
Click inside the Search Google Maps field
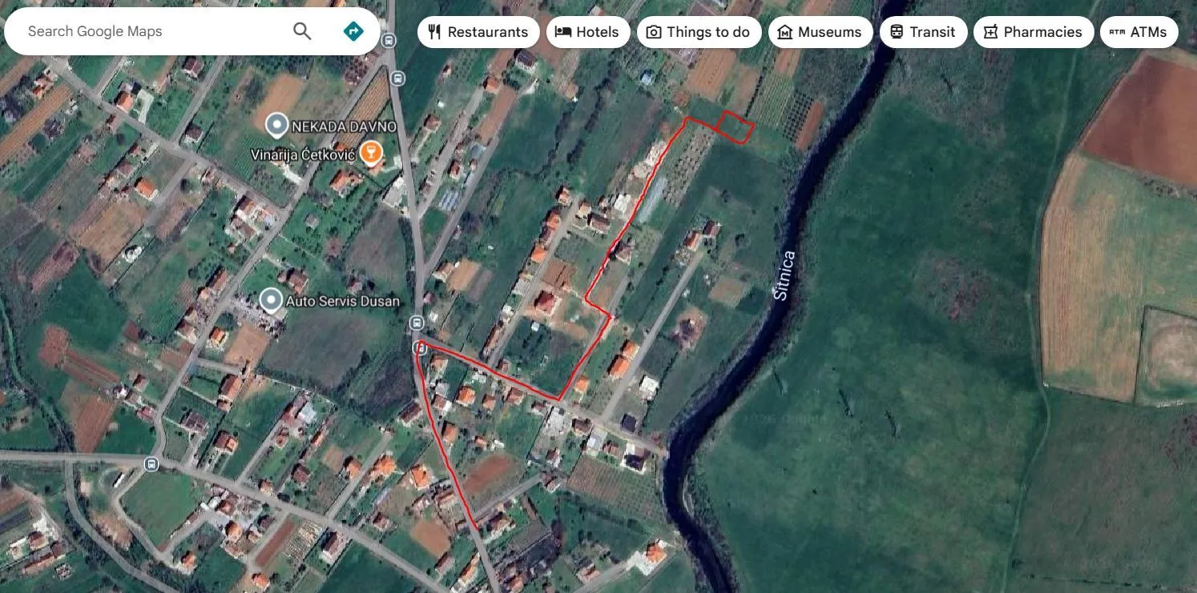point(144,30)
